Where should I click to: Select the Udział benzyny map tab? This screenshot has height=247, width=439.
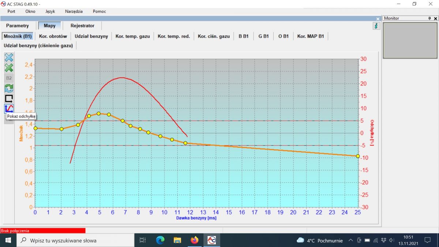tap(91, 36)
